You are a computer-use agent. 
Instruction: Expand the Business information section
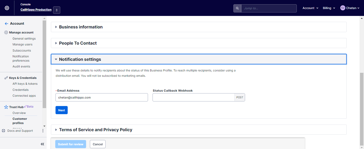point(199,27)
